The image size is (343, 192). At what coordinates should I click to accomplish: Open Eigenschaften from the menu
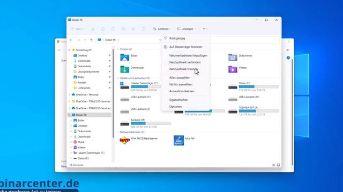tap(185, 100)
